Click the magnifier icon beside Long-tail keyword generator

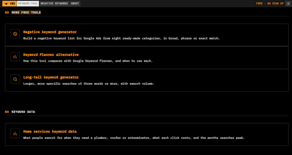coord(15,79)
